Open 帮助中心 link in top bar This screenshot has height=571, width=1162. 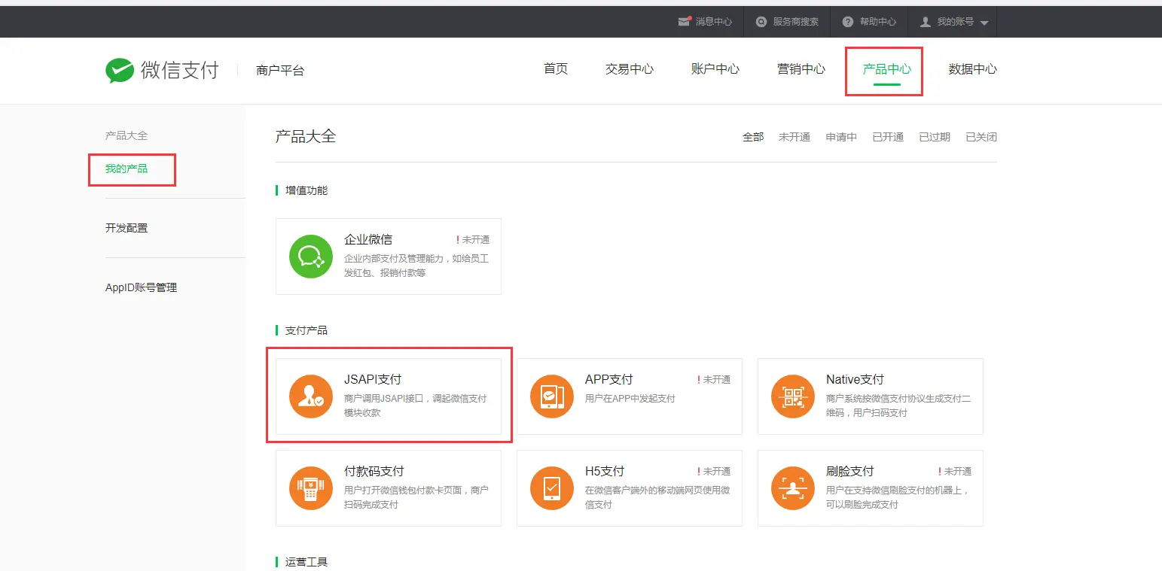click(x=878, y=22)
